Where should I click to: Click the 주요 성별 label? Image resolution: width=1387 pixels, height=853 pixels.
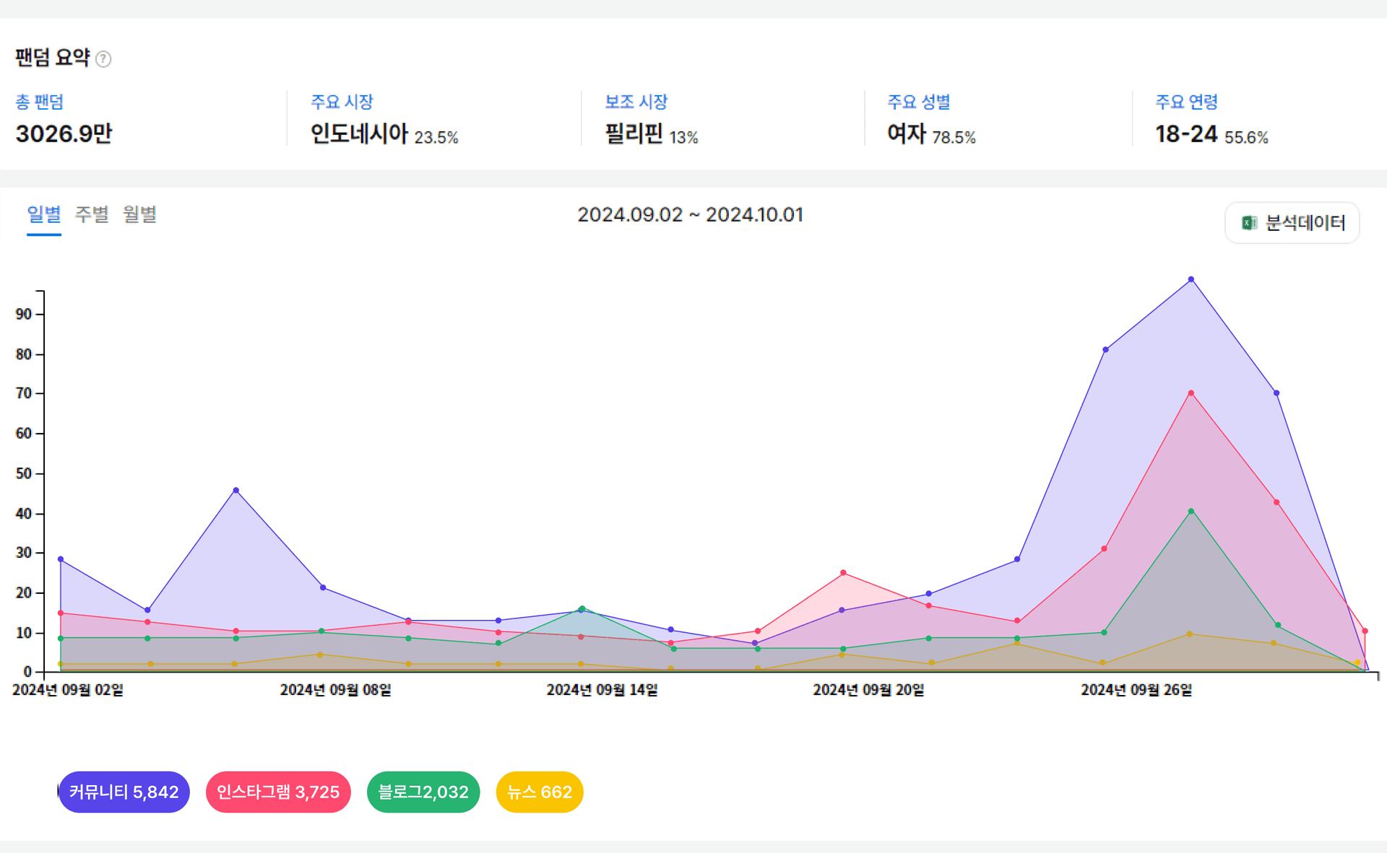coord(918,102)
